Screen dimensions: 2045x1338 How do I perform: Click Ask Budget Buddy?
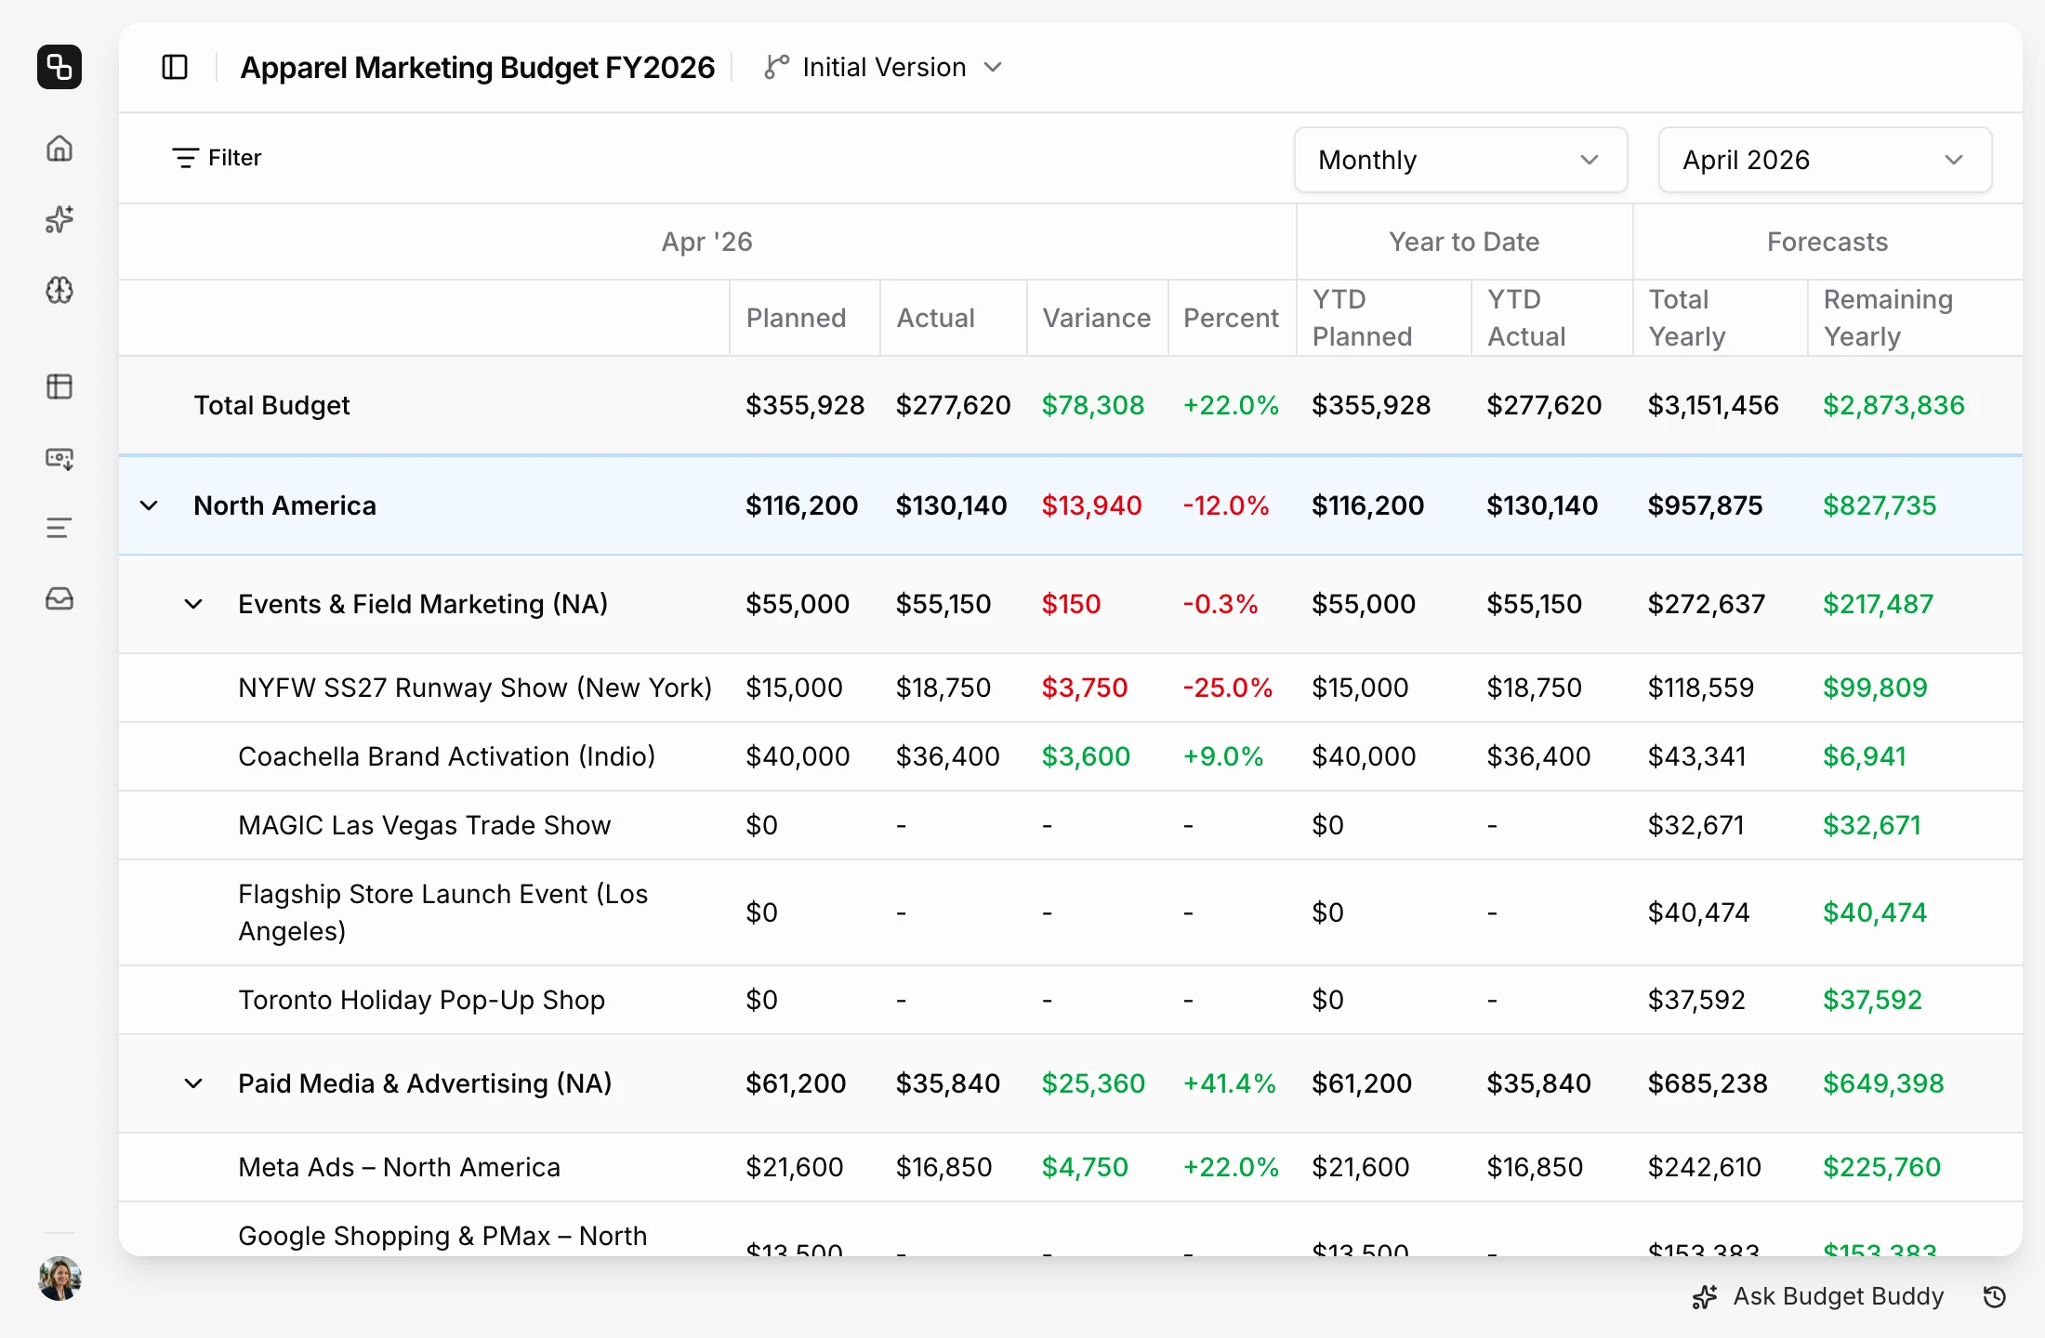point(1818,1296)
